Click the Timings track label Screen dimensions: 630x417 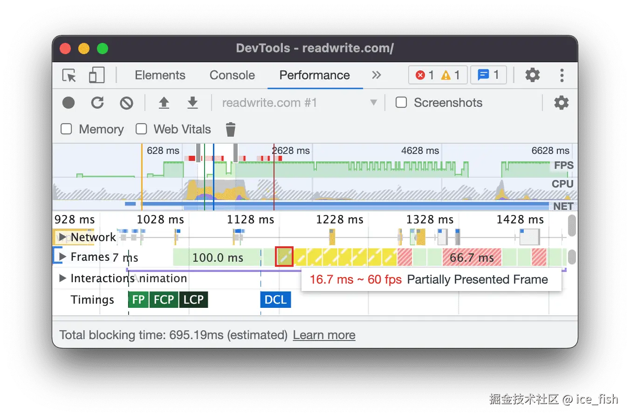click(x=92, y=299)
